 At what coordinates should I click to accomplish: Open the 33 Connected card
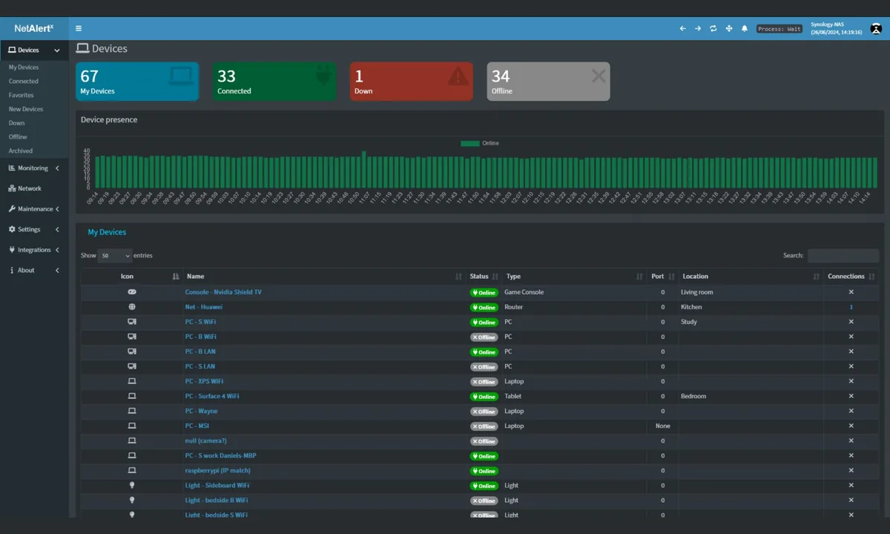[274, 82]
